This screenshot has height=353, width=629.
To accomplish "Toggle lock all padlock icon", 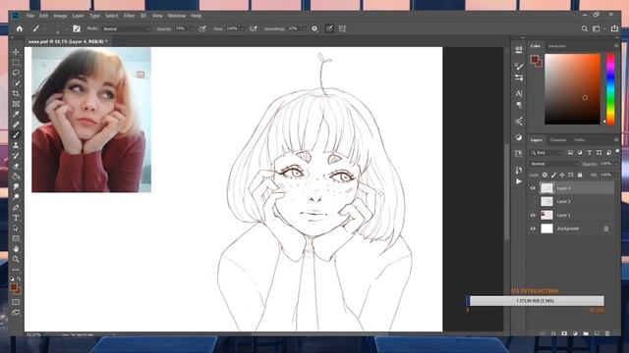I will (x=580, y=175).
